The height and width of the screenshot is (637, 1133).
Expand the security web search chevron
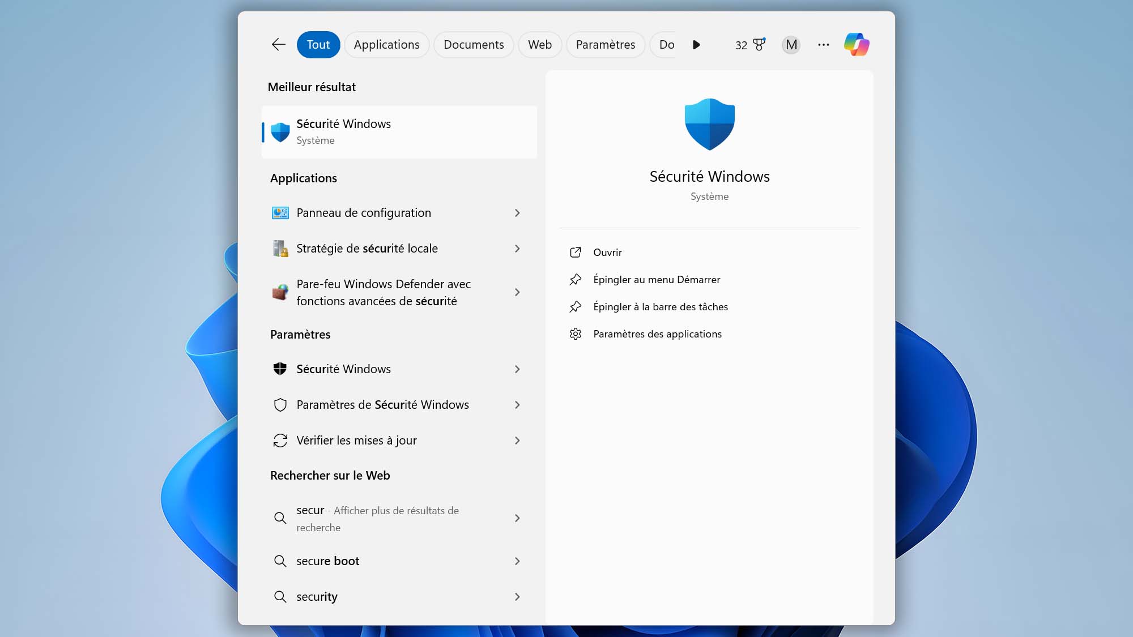point(517,597)
